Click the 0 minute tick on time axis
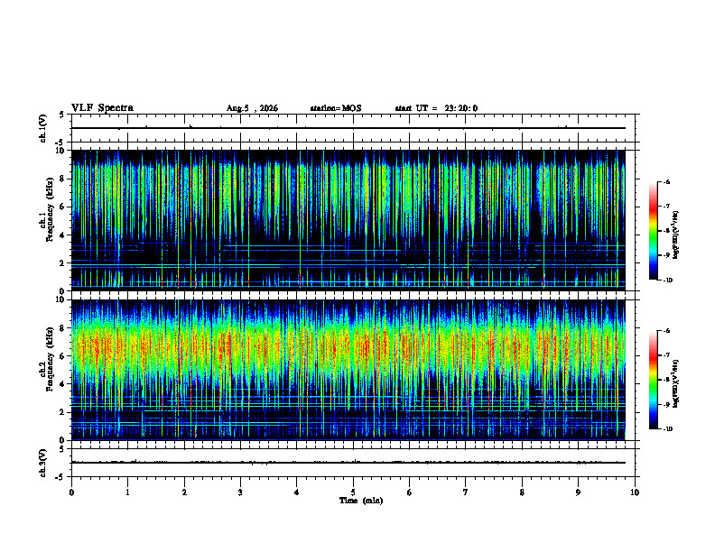Image resolution: width=715 pixels, height=552 pixels. click(71, 492)
